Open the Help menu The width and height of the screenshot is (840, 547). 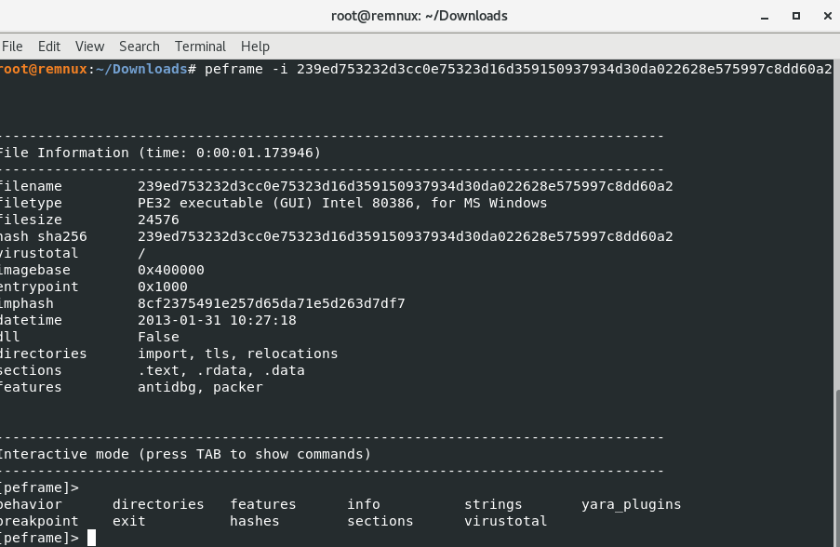coord(255,47)
